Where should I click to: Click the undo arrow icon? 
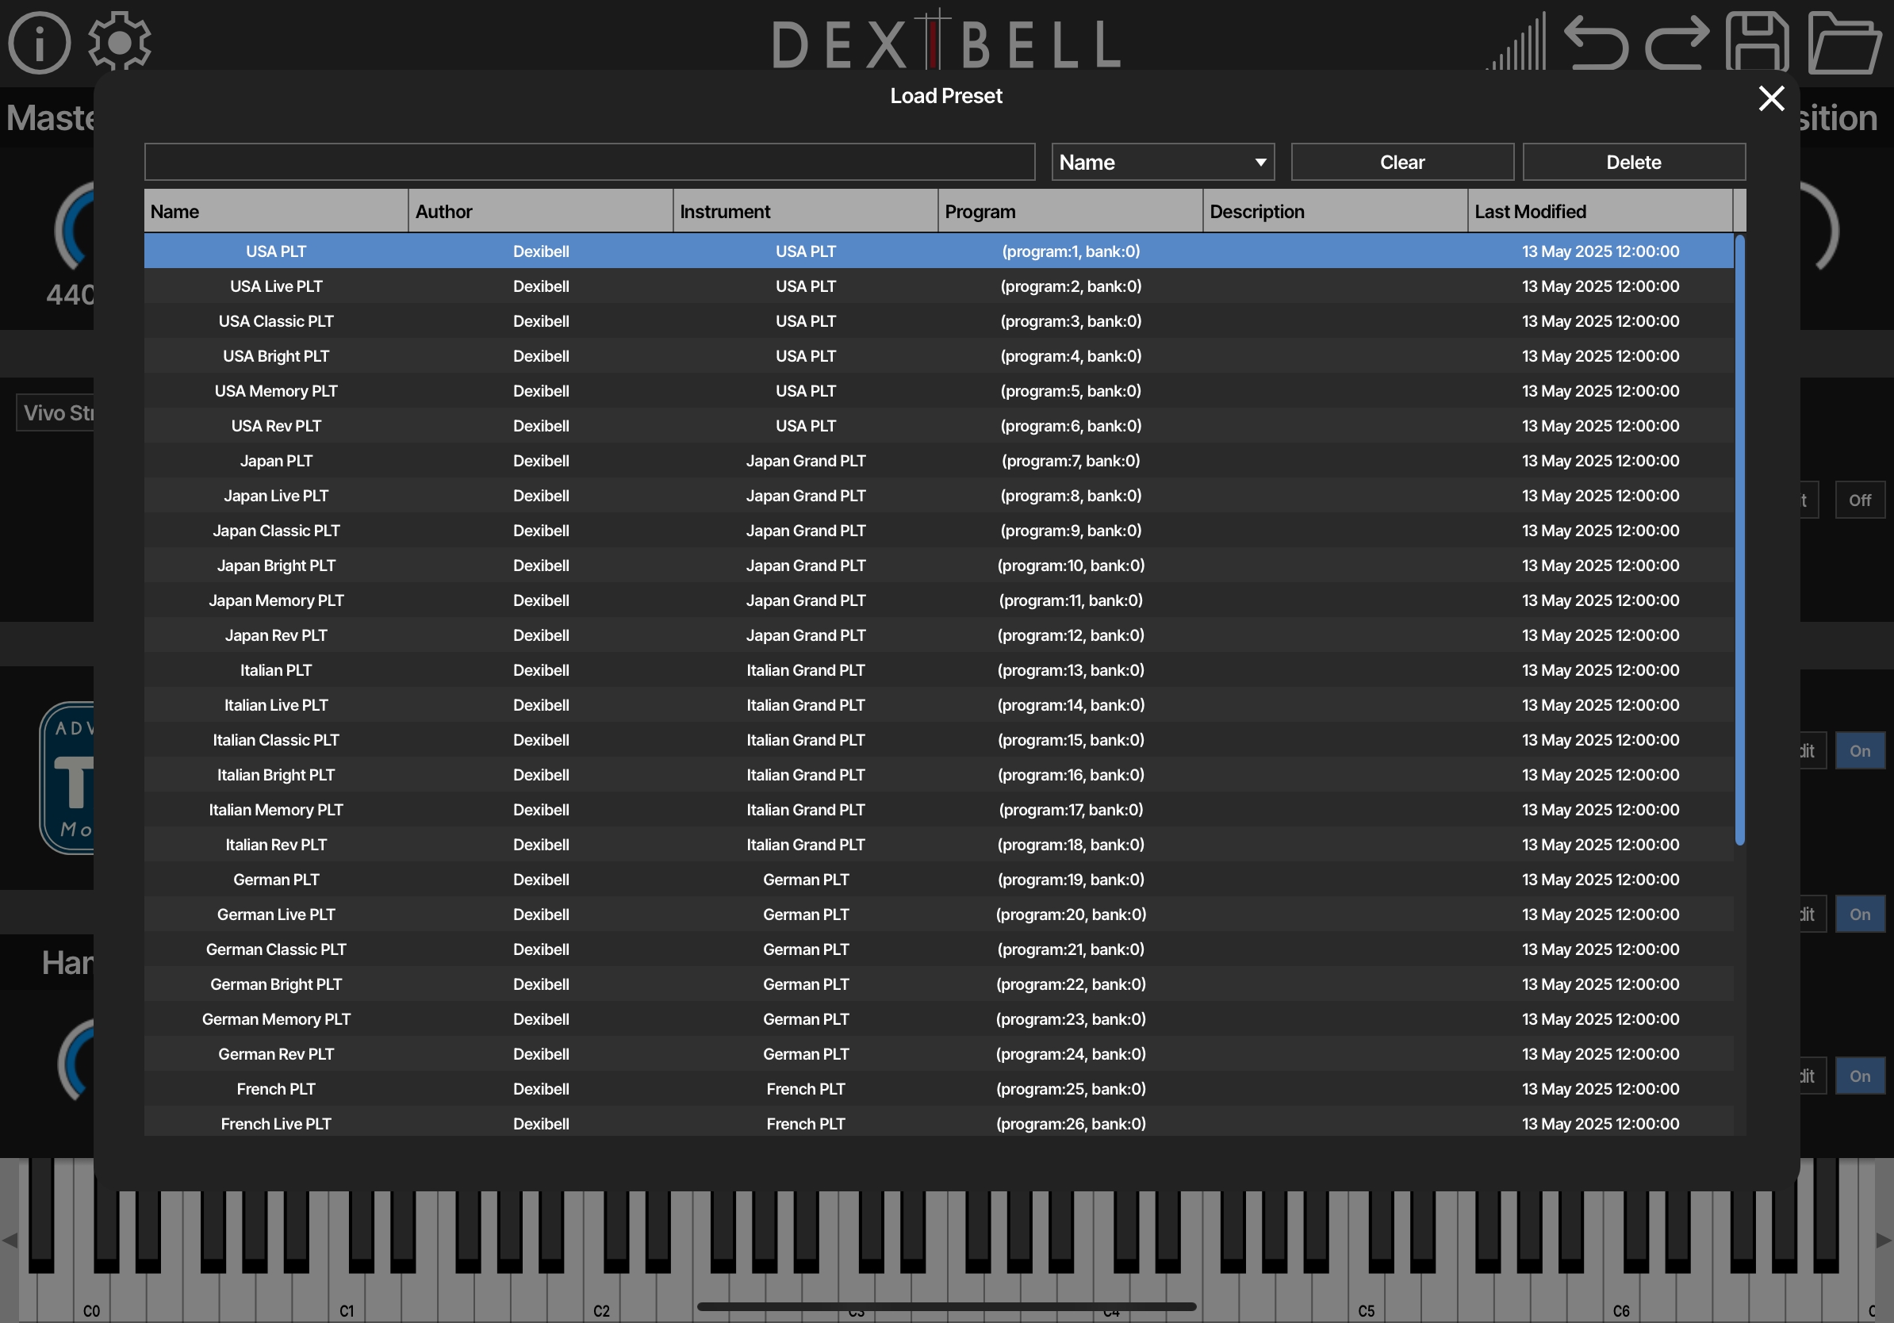1595,42
